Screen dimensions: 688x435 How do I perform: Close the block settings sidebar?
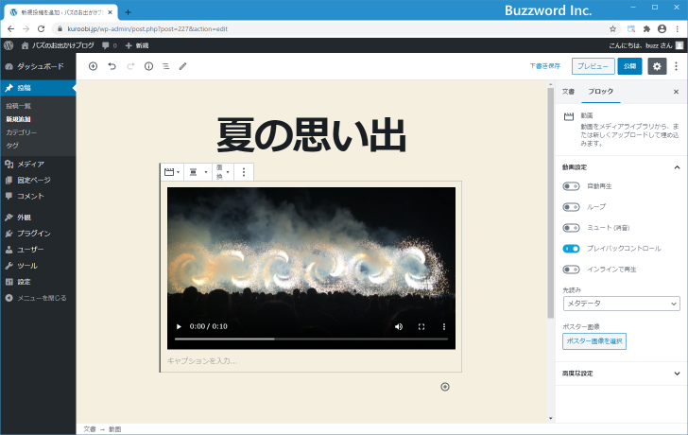pyautogui.click(x=676, y=92)
